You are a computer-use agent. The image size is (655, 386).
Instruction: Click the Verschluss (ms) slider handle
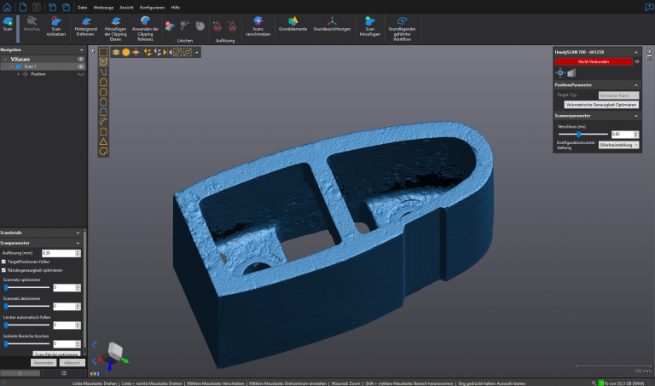[578, 134]
